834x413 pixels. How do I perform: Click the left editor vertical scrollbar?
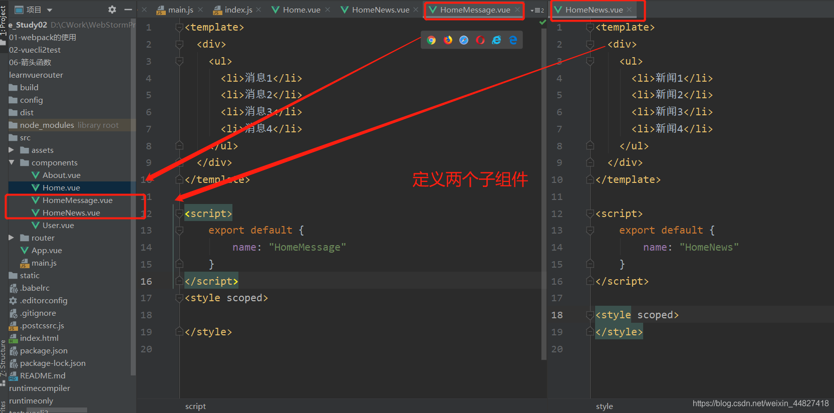pyautogui.click(x=544, y=193)
